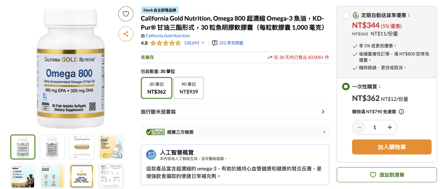
Task: Choose the 90 單位 package option
Action: (189, 88)
